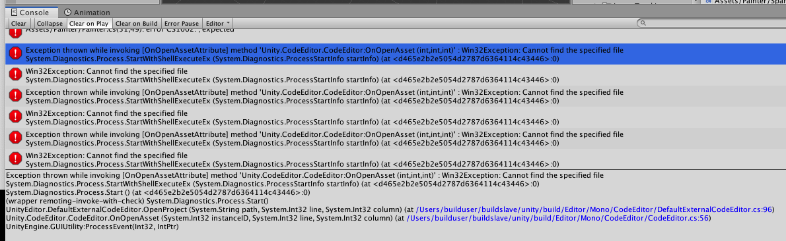Click the error icon of the Painter.cs CS1002 entry
This screenshot has height=241, width=786.
tap(16, 33)
